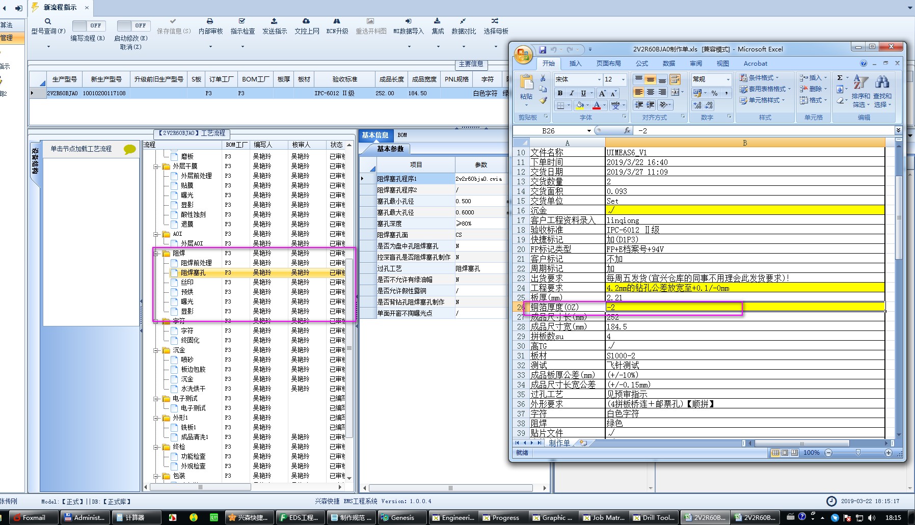Click the 发送指示 upload icon
Viewport: 915px width, 525px height.
274,21
